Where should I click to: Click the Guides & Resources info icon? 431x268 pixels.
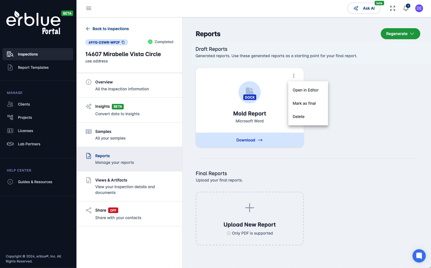[x=10, y=182]
